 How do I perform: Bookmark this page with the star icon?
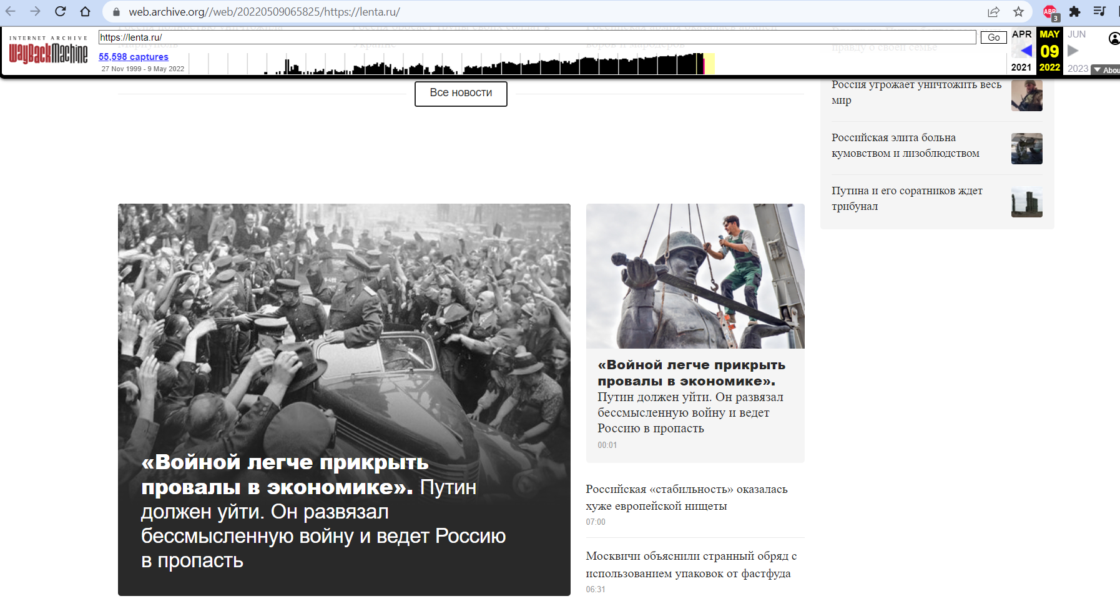pos(1018,11)
